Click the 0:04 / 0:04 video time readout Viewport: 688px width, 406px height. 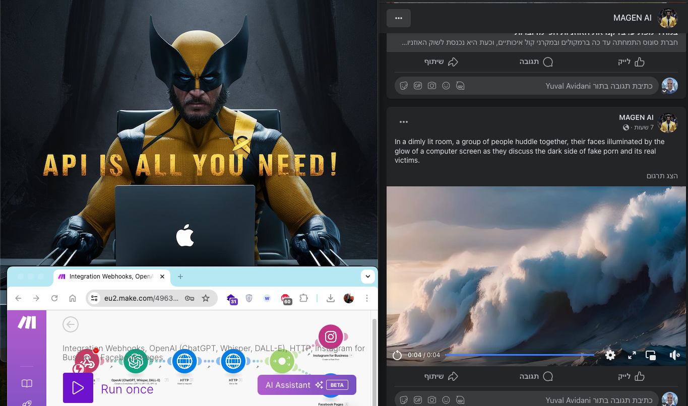423,355
